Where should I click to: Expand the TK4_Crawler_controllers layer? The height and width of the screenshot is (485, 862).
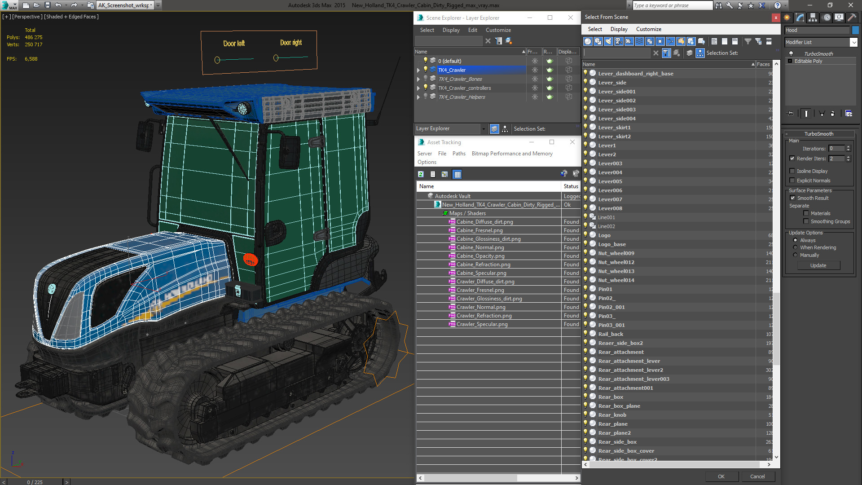[x=418, y=88]
